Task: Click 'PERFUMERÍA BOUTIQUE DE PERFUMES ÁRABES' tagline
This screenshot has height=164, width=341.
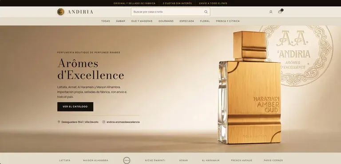Action: (89, 52)
